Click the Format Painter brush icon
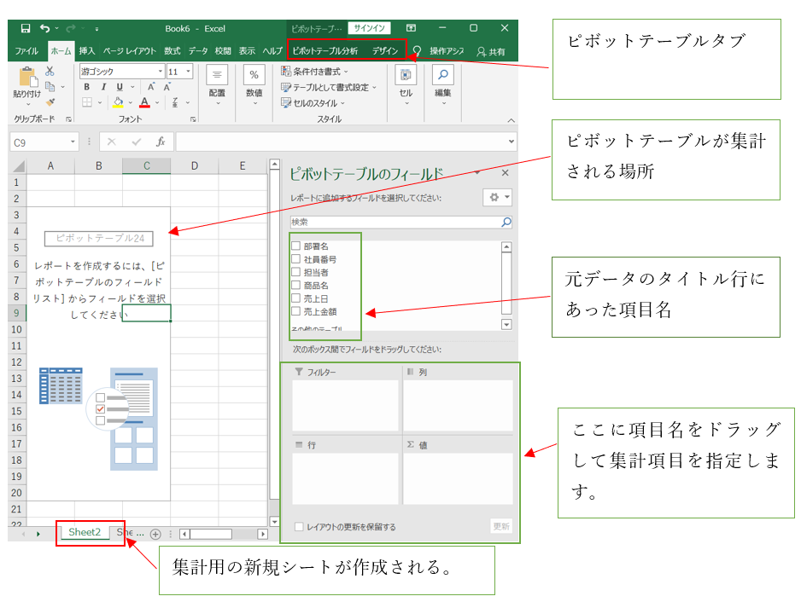The height and width of the screenshot is (602, 801). [50, 101]
